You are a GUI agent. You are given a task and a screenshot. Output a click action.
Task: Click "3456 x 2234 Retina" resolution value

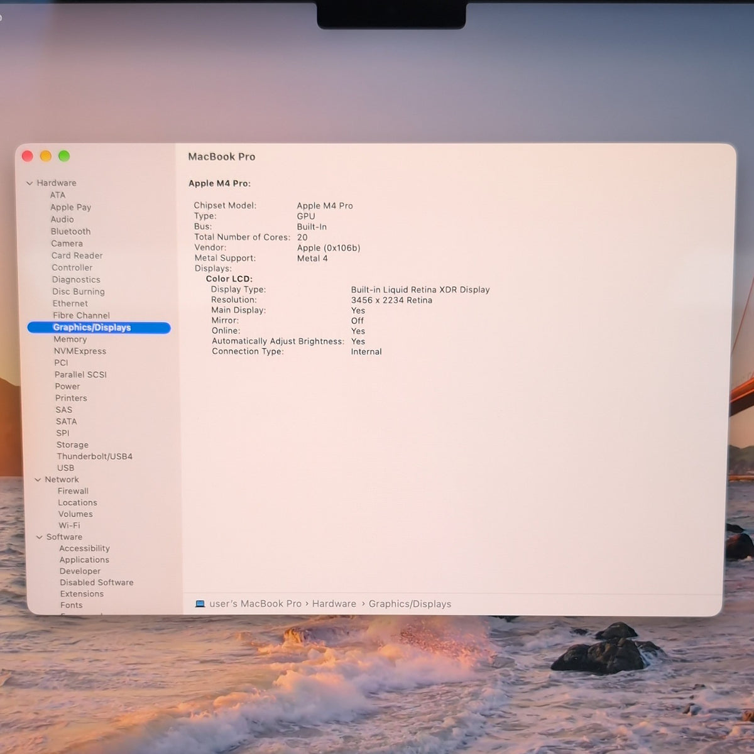click(391, 300)
